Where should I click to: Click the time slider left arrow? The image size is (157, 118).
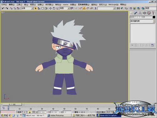2,104
